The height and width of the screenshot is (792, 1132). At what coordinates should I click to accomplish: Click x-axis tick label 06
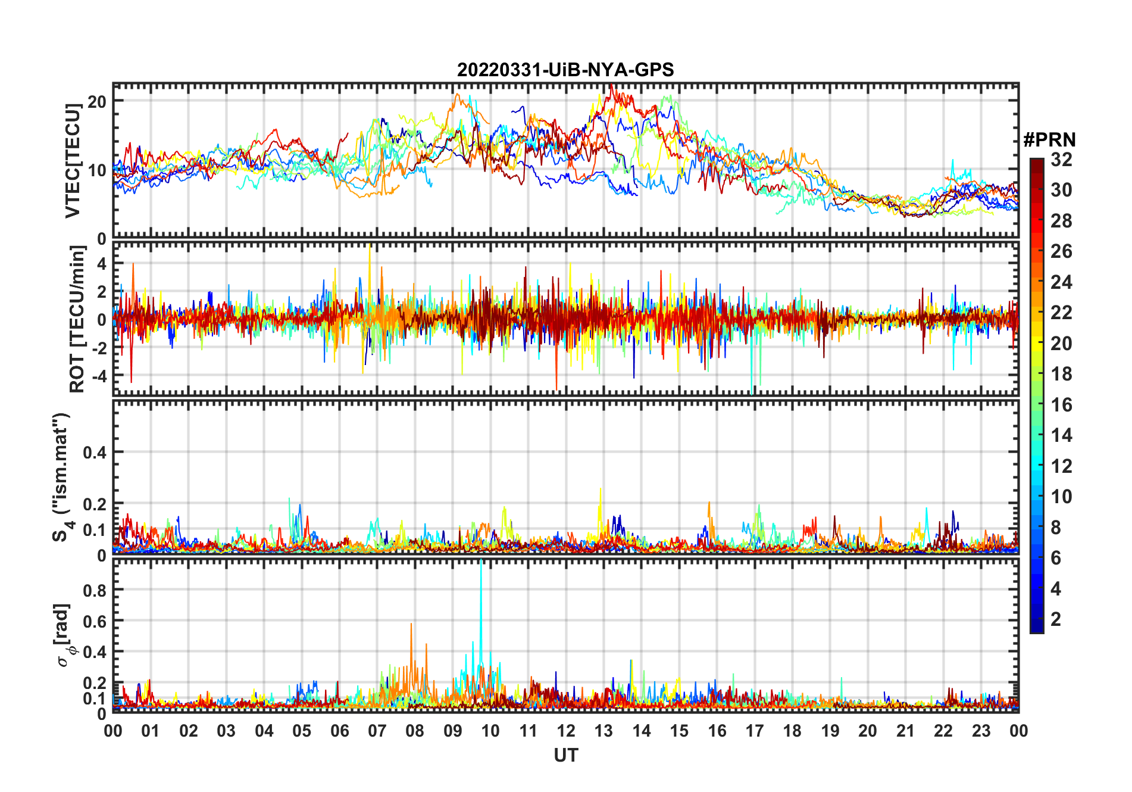coord(339,731)
